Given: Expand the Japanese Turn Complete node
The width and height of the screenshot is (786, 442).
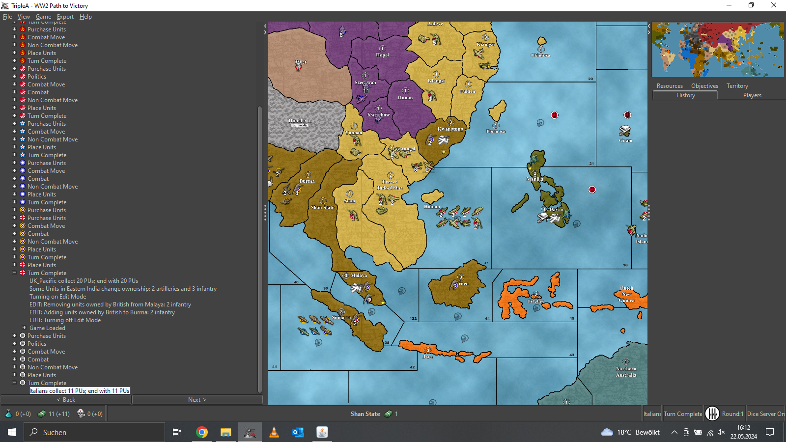Looking at the screenshot, I should tap(14, 115).
